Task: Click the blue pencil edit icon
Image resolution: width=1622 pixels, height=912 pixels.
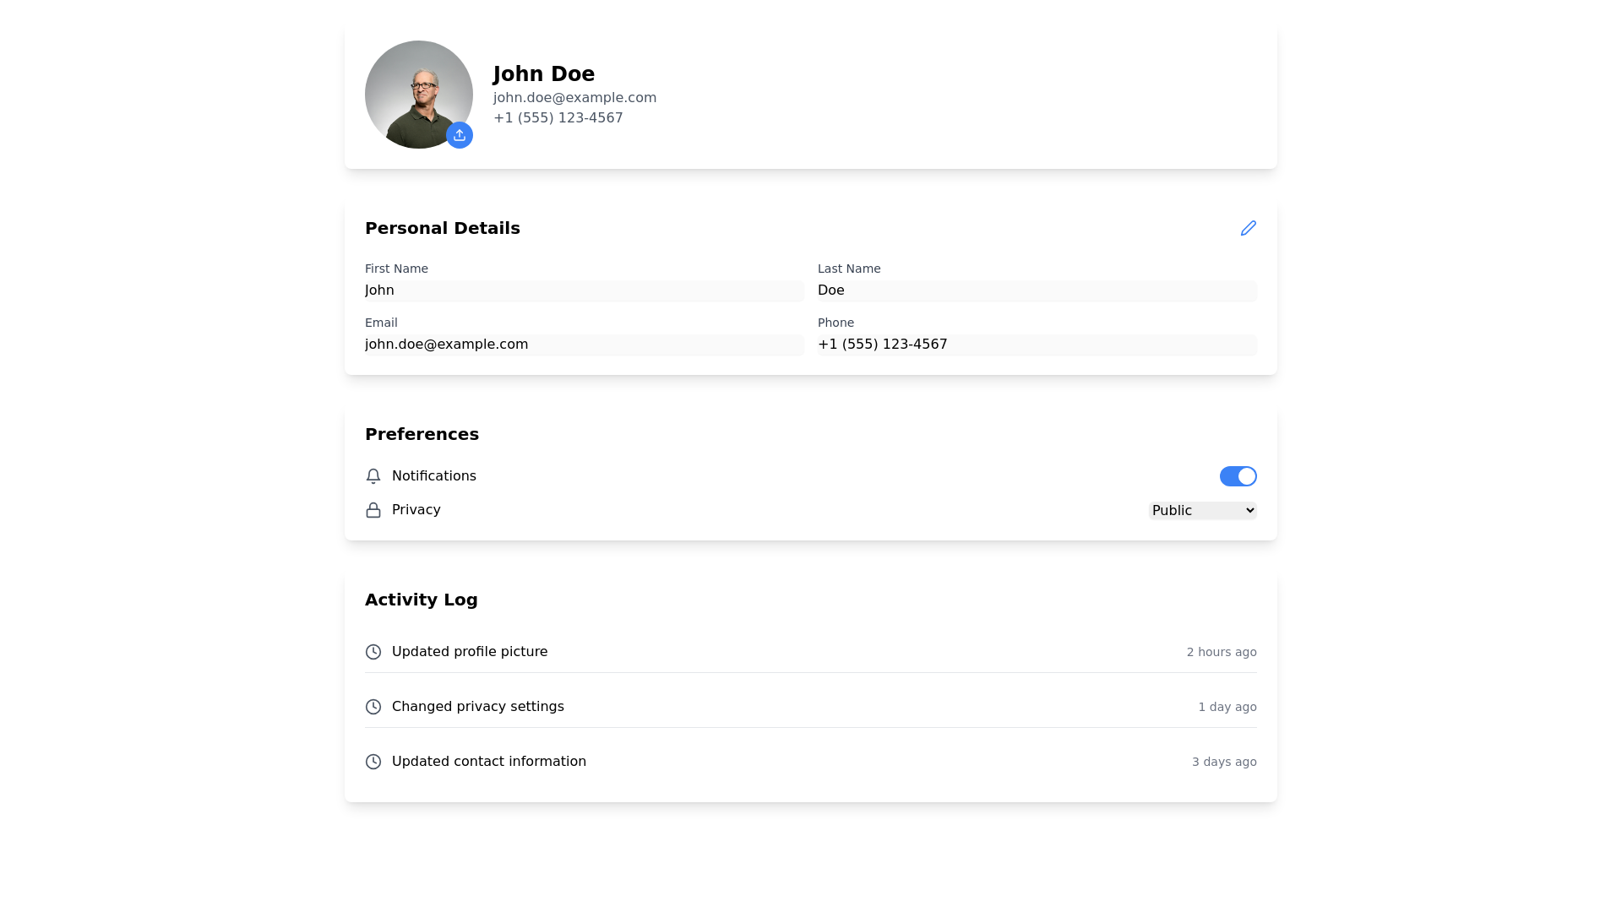Action: click(1248, 228)
